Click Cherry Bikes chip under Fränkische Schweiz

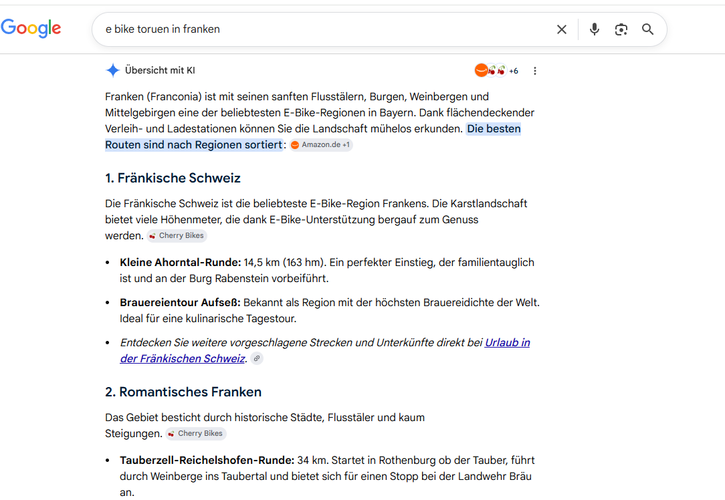click(177, 236)
